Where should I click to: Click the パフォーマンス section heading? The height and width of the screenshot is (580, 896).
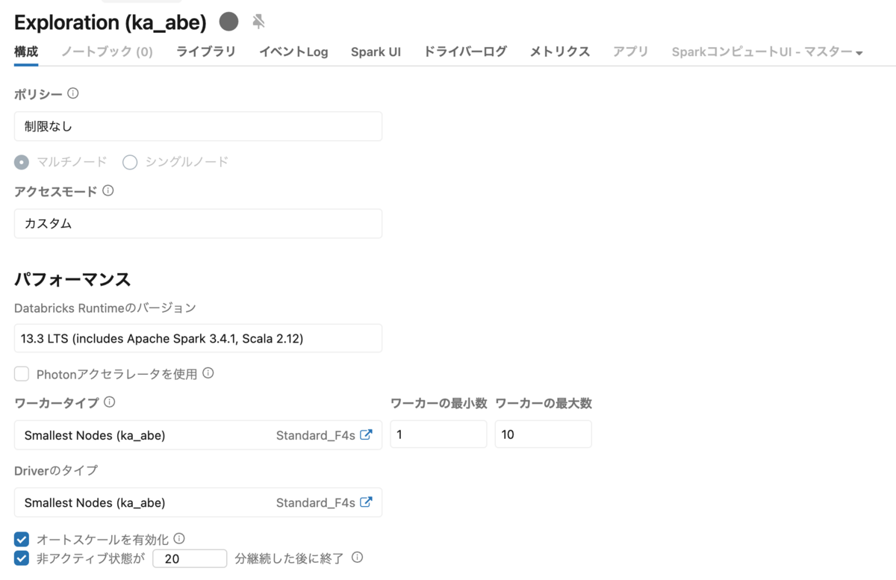[x=72, y=280]
